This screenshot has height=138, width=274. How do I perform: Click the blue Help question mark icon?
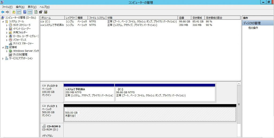coord(25,12)
